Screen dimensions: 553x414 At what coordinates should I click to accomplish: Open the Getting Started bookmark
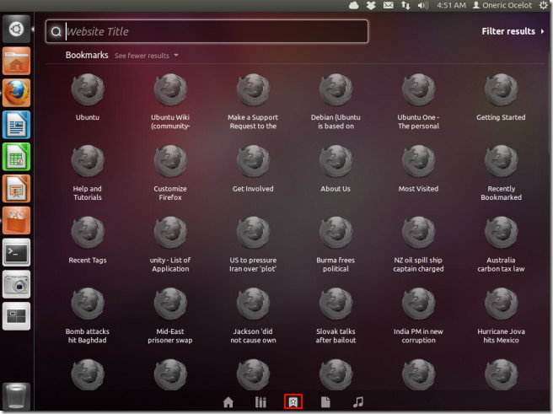pyautogui.click(x=501, y=97)
